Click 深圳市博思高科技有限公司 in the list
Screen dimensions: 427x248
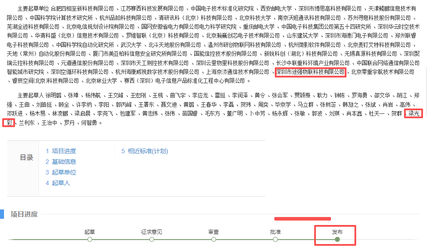click(330, 9)
